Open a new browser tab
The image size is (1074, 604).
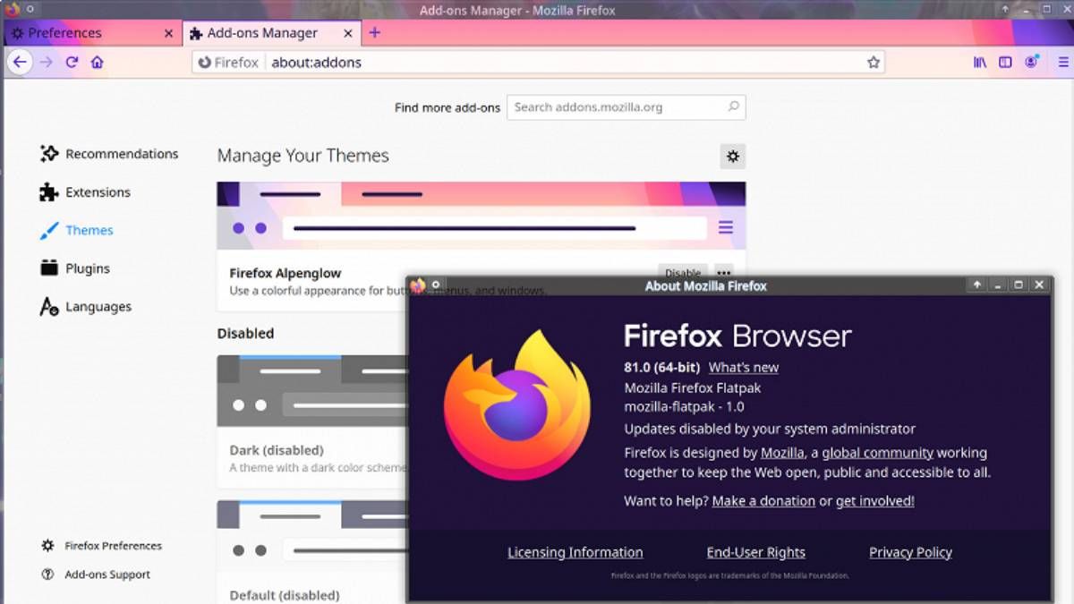tap(374, 32)
